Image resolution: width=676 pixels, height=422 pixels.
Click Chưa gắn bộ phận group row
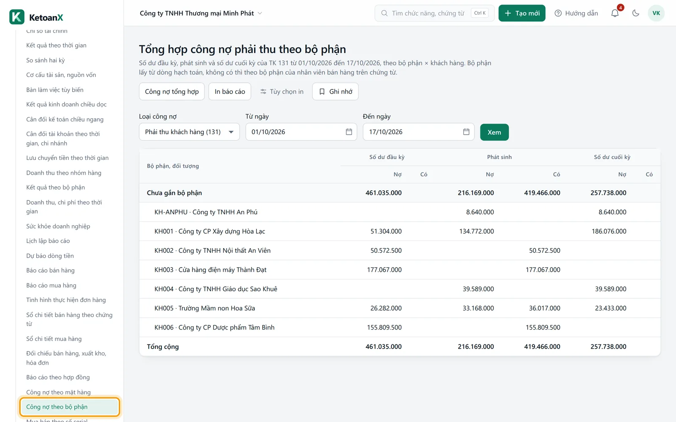pyautogui.click(x=400, y=193)
